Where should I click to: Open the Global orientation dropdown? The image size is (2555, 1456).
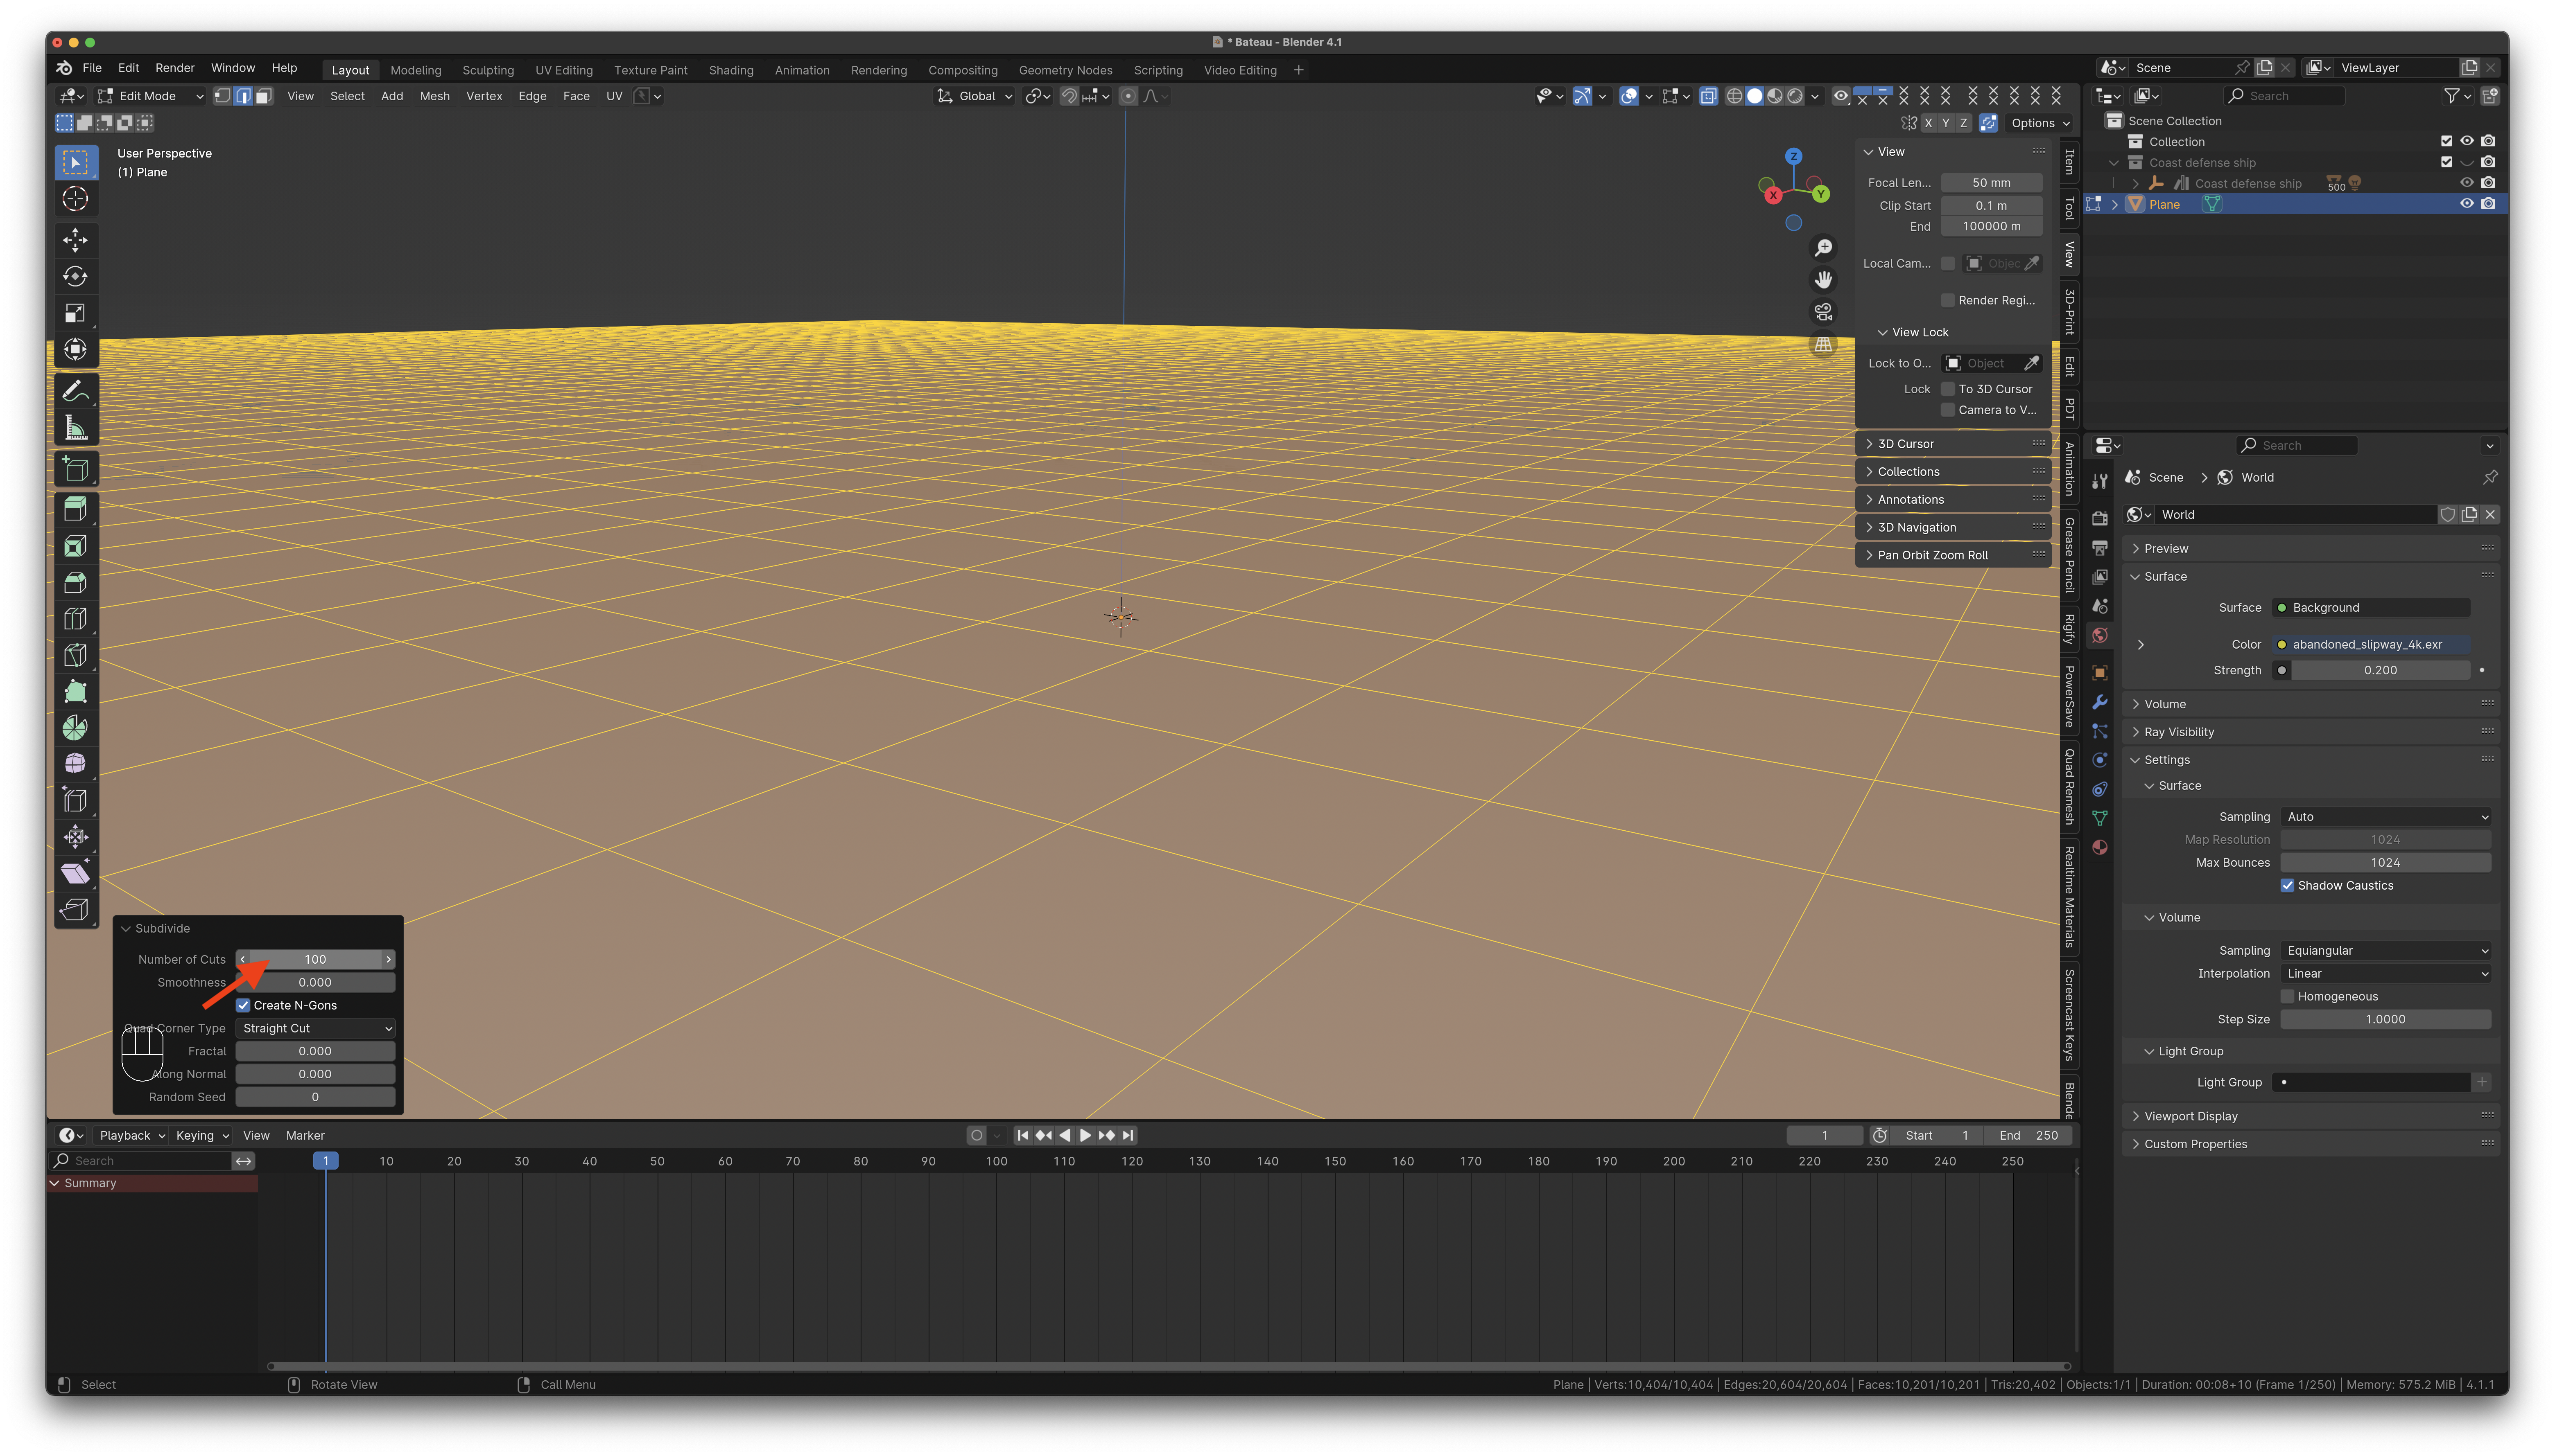[x=975, y=96]
